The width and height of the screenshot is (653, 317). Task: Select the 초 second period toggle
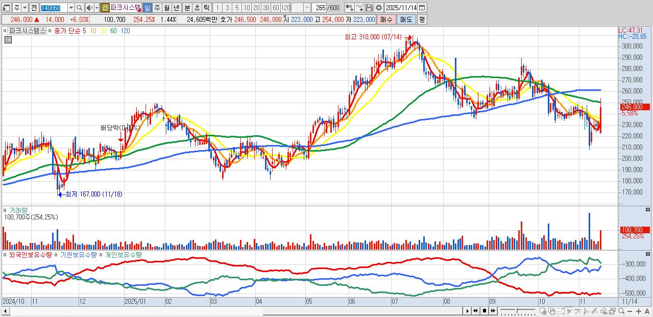point(197,8)
